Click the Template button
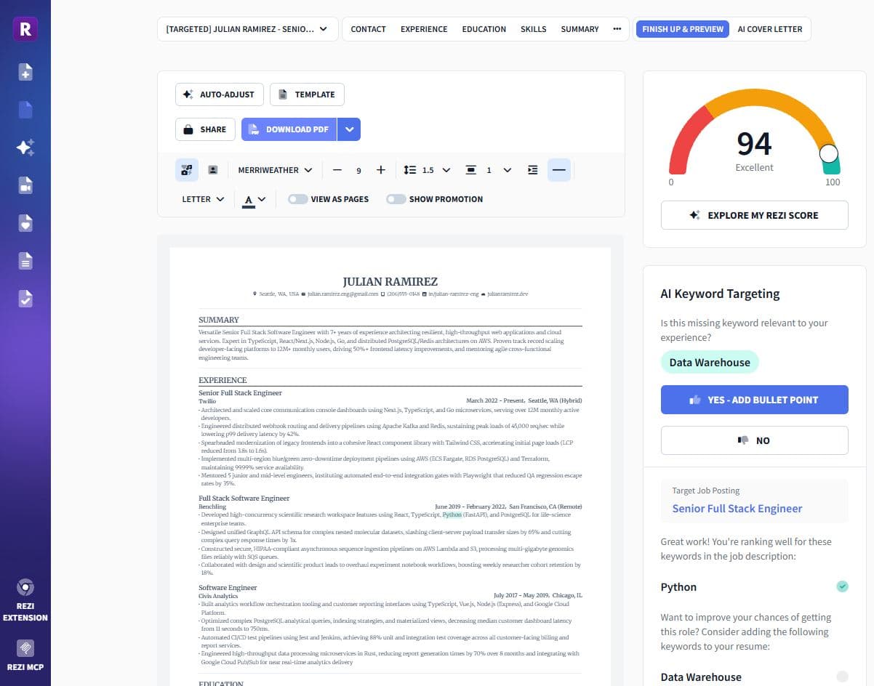874x686 pixels. click(307, 94)
